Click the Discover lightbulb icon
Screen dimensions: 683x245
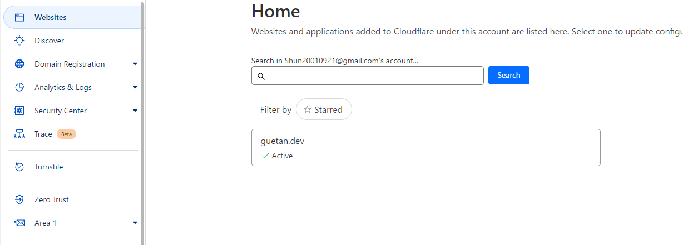click(19, 41)
